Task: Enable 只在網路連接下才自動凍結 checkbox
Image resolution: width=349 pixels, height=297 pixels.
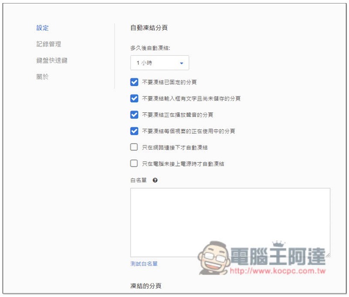Action: coord(134,148)
